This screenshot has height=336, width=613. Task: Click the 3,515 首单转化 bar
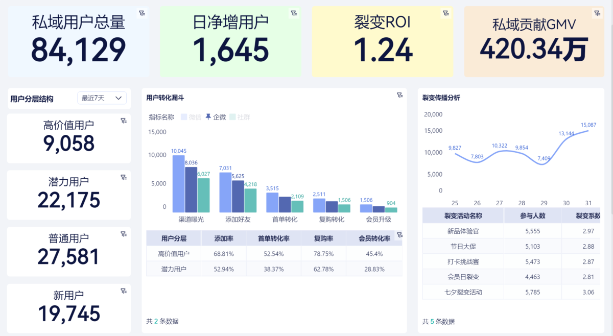click(x=272, y=202)
